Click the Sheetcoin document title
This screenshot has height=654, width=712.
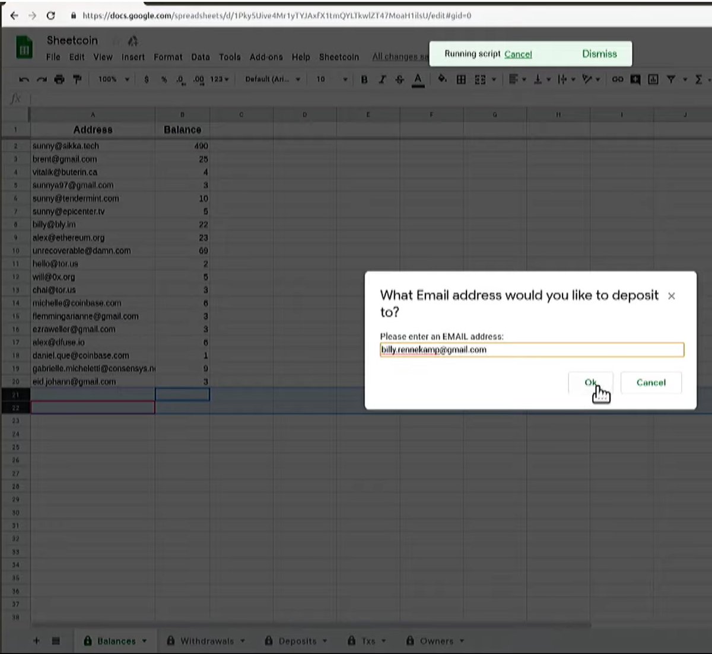pyautogui.click(x=72, y=40)
